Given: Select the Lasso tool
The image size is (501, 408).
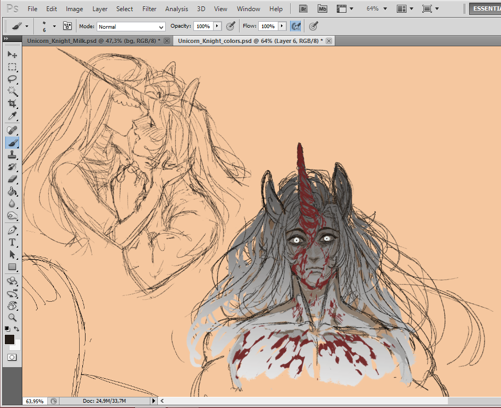Looking at the screenshot, I should (12, 79).
